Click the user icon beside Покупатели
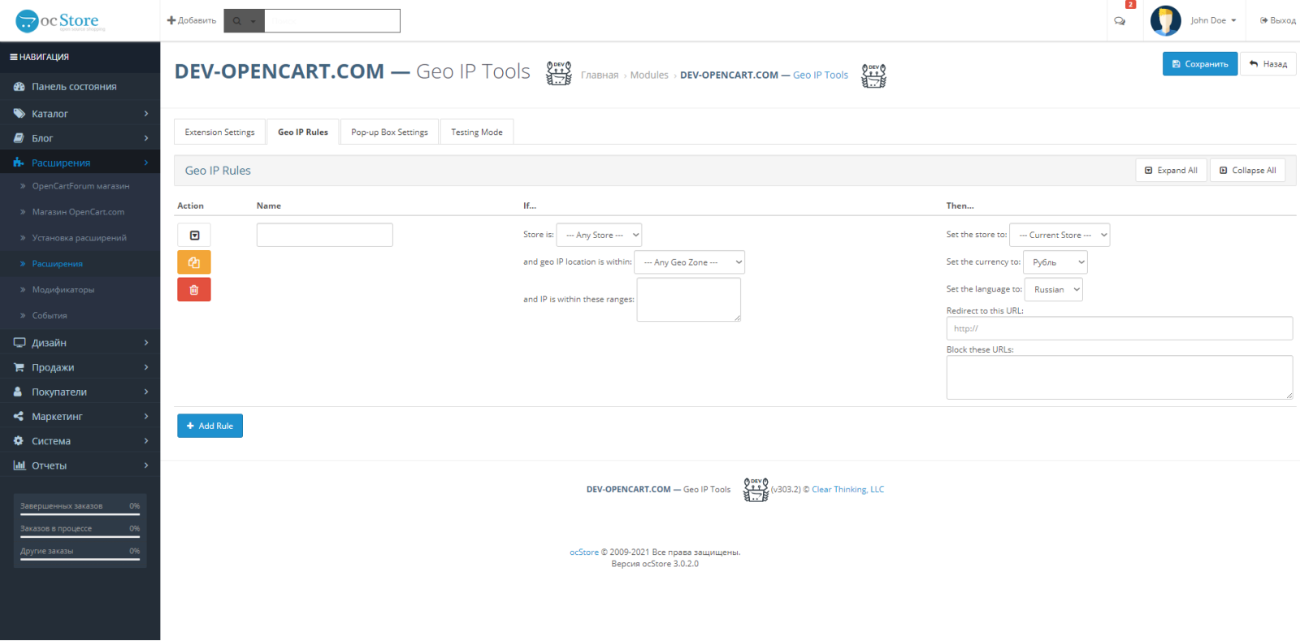The image size is (1300, 641). click(x=19, y=392)
